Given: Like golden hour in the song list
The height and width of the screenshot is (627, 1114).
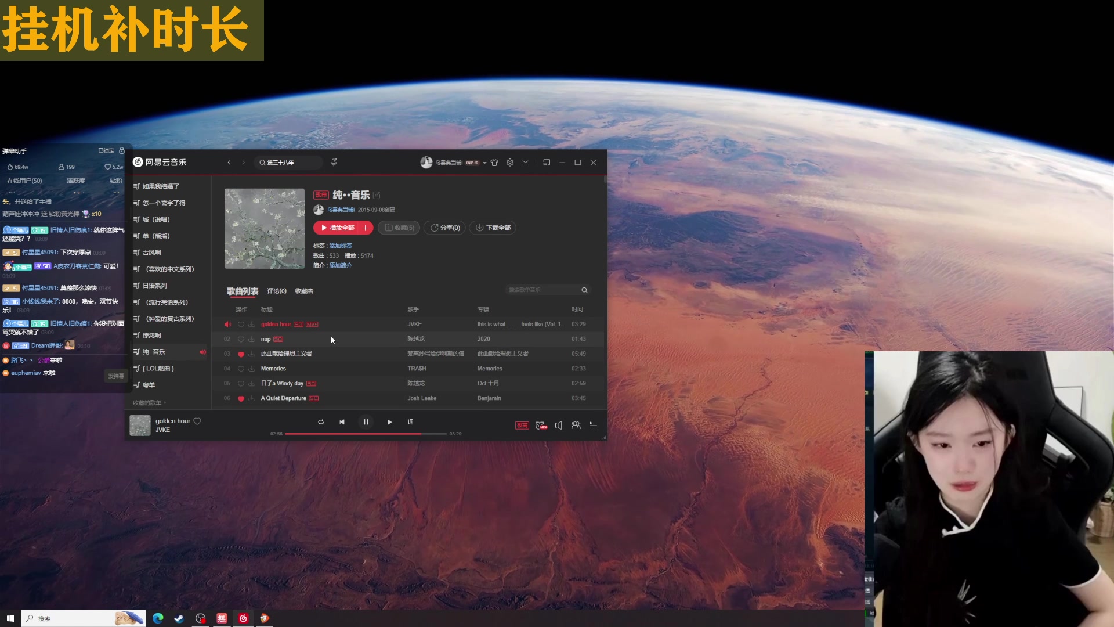Looking at the screenshot, I should click(241, 325).
